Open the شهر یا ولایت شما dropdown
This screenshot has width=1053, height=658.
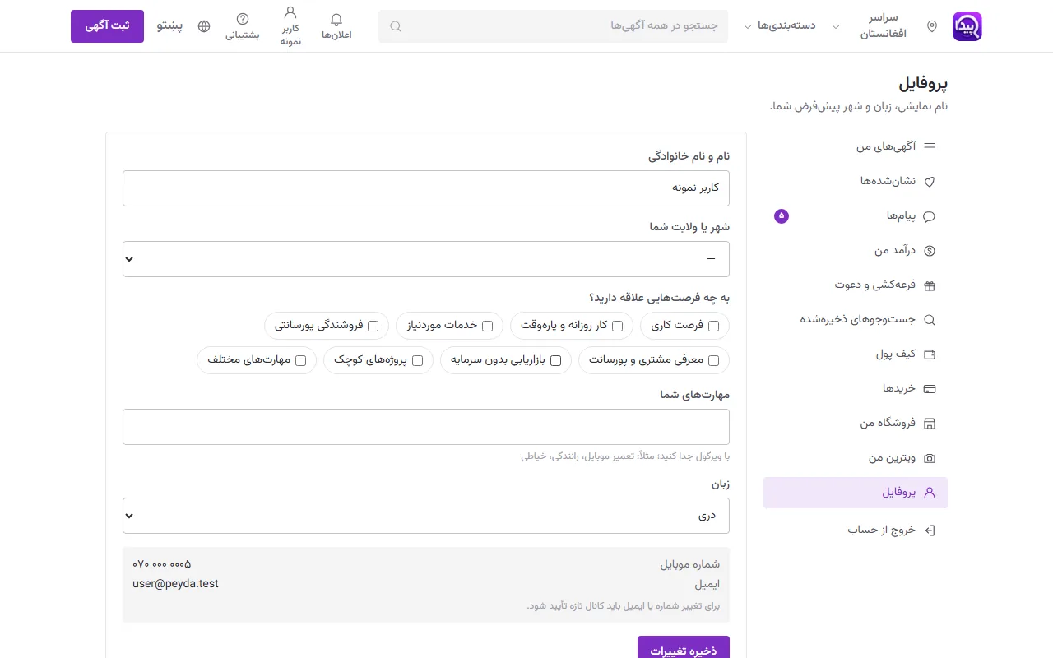click(x=426, y=259)
